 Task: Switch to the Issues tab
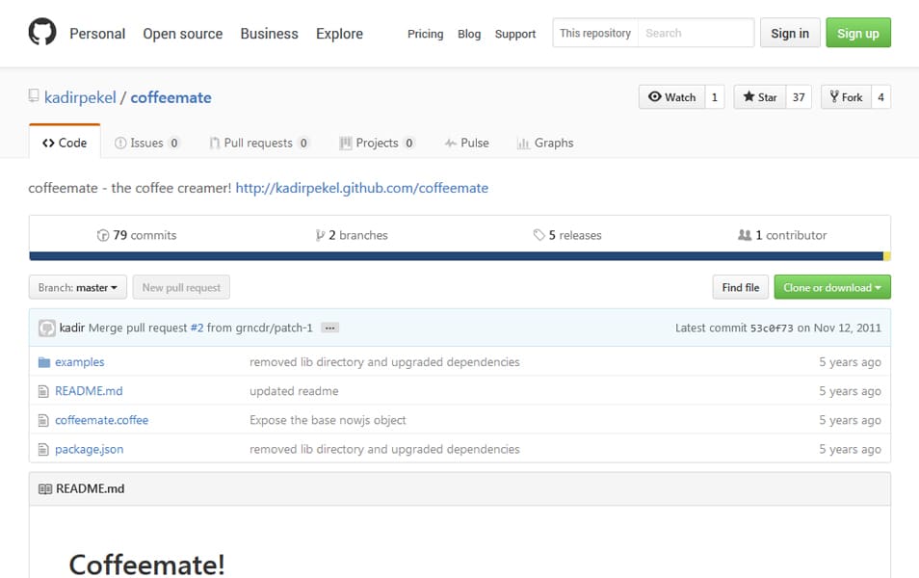tap(146, 143)
